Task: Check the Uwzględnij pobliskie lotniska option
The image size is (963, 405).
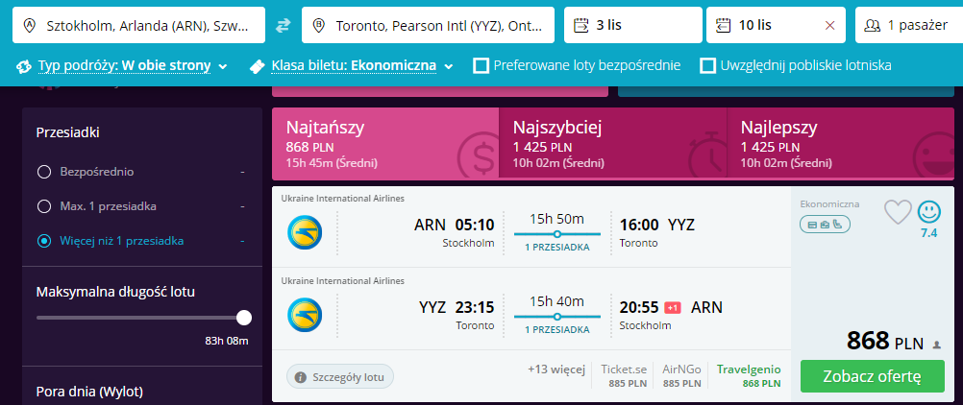Action: pos(708,65)
